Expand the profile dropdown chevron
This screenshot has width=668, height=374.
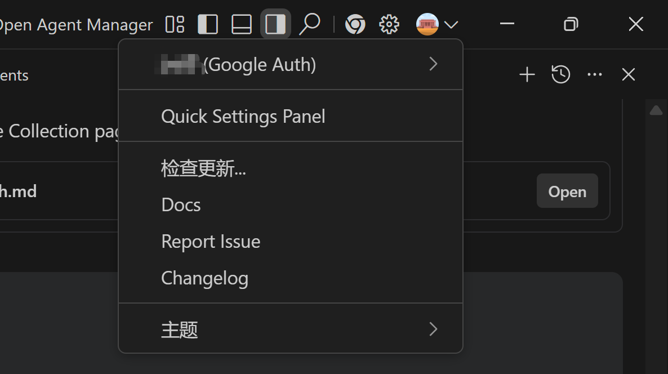451,24
